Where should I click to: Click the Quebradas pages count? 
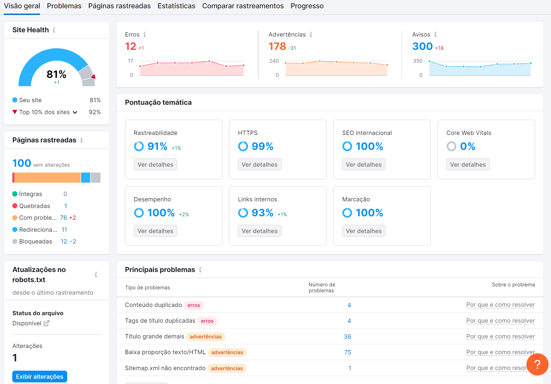pos(65,206)
